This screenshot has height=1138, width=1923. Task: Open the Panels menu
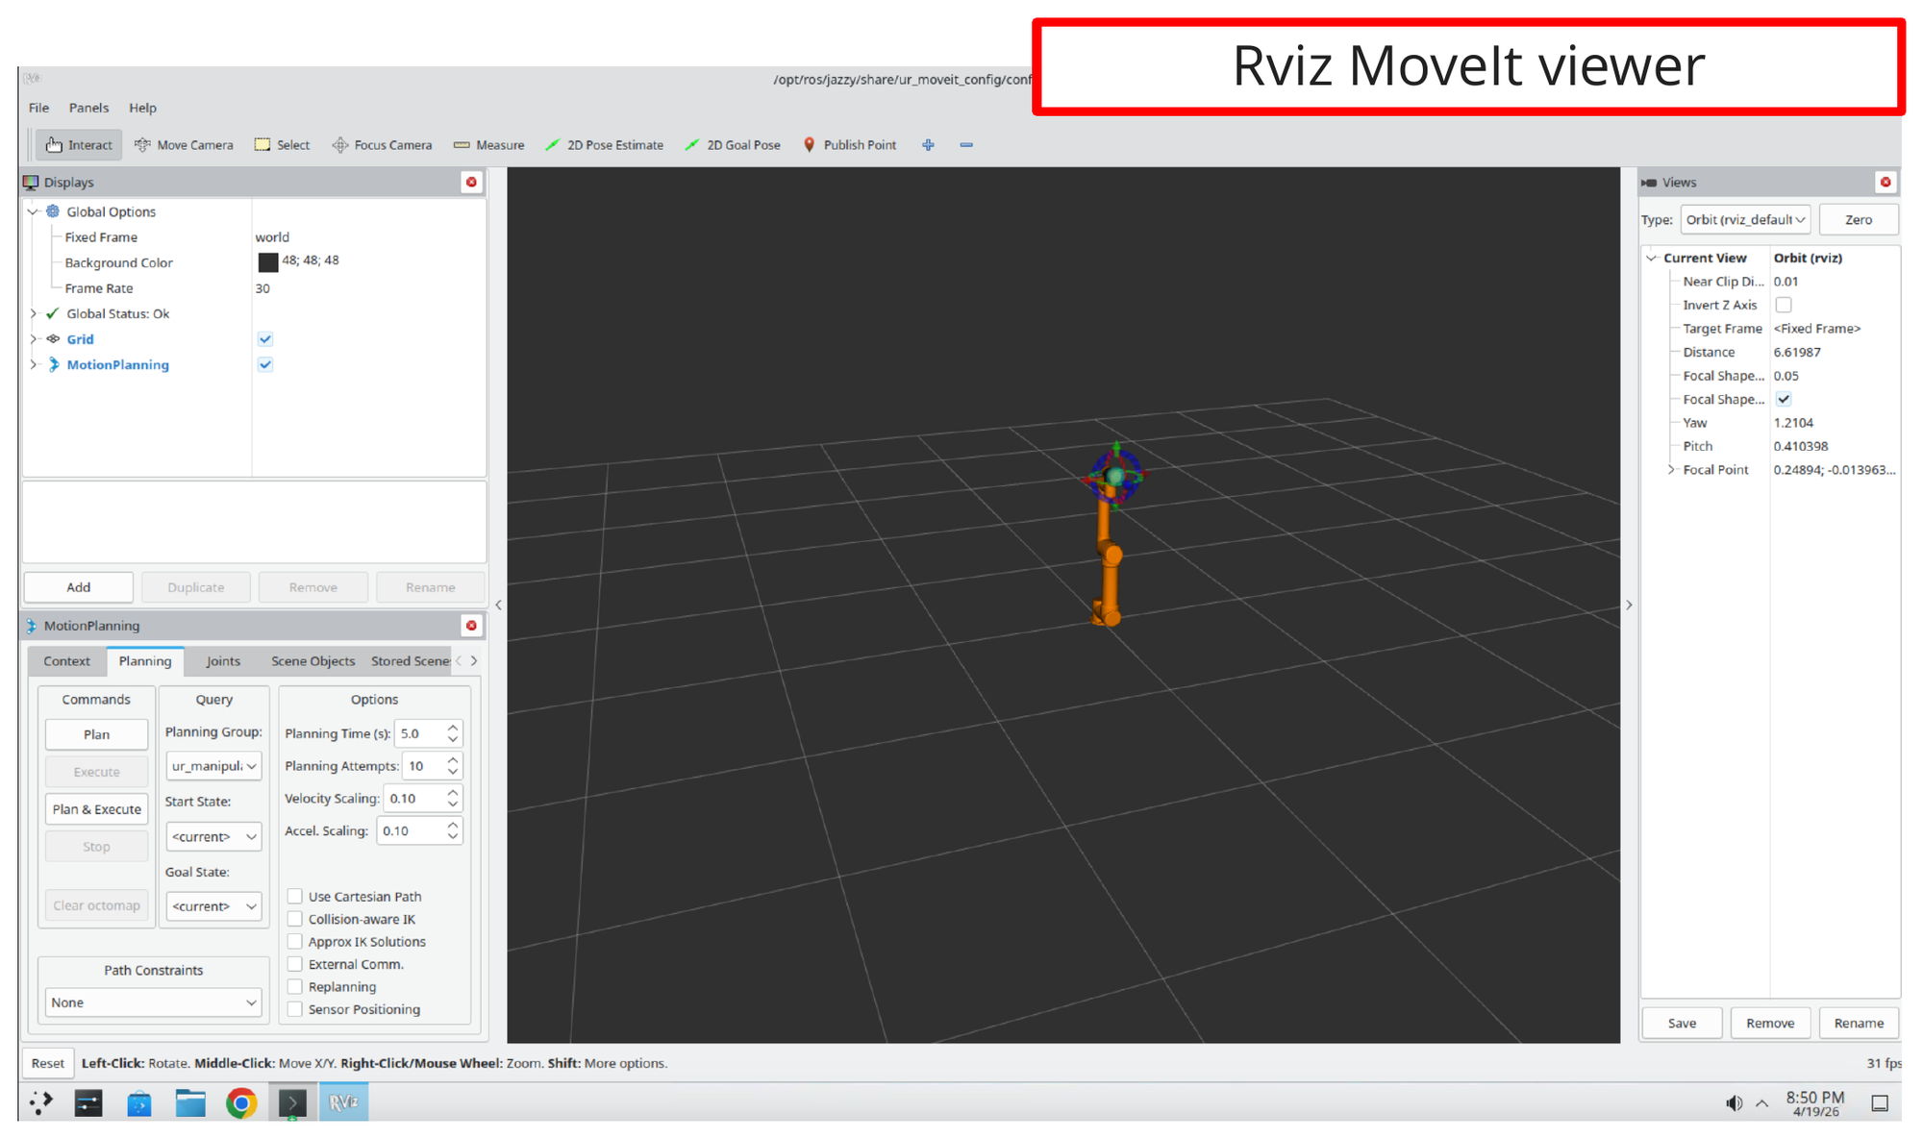coord(88,108)
